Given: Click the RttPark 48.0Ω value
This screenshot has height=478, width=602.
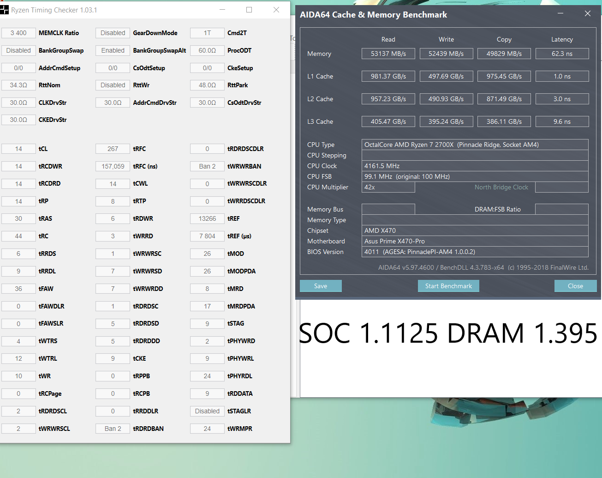Looking at the screenshot, I should (207, 85).
